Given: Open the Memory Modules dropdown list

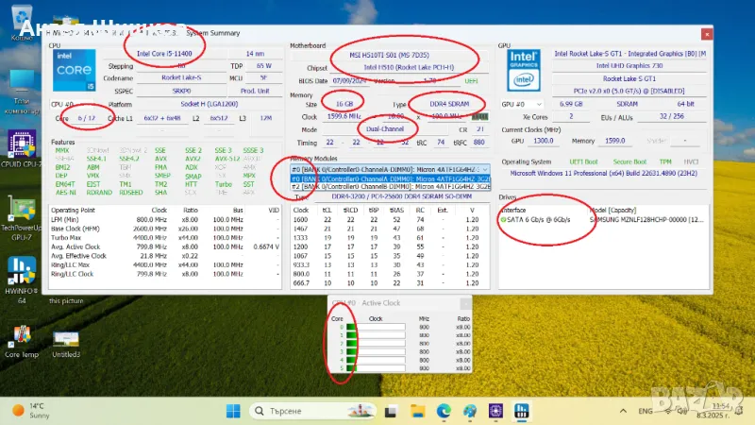Looking at the screenshot, I should (487, 169).
